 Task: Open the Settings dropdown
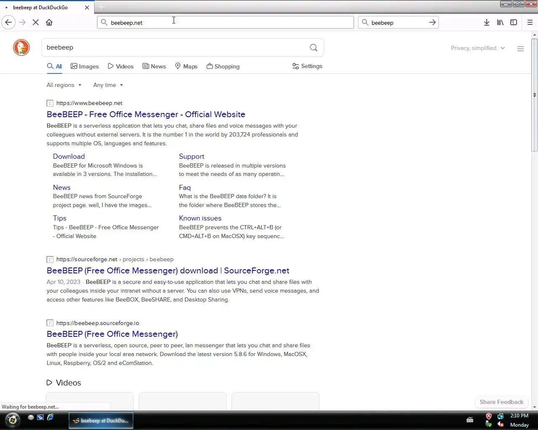click(307, 66)
